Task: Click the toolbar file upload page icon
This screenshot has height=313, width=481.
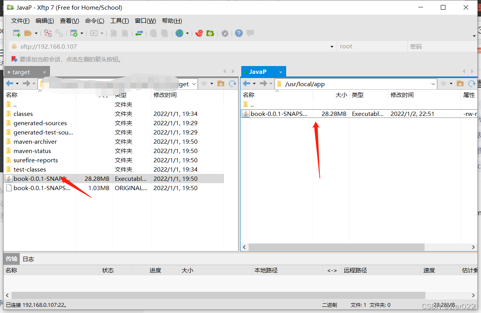Action: pyautogui.click(x=114, y=33)
